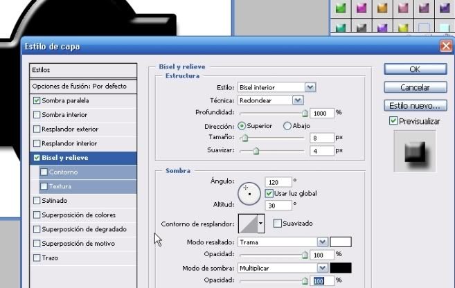Select the yellow style swatch in second row
455x288 pixels.
click(403, 28)
